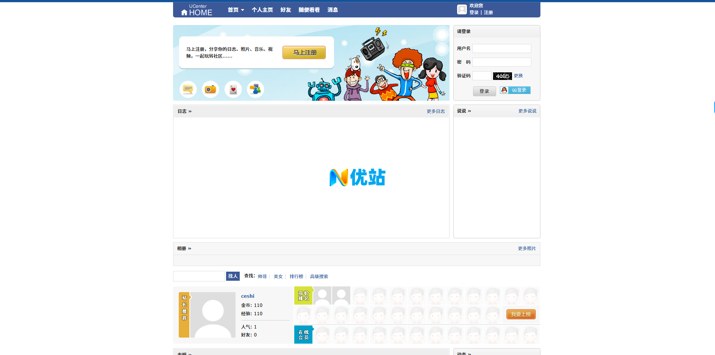Image resolution: width=715 pixels, height=355 pixels.
Task: Click the QQ登录 penguin login button
Action: pos(515,90)
